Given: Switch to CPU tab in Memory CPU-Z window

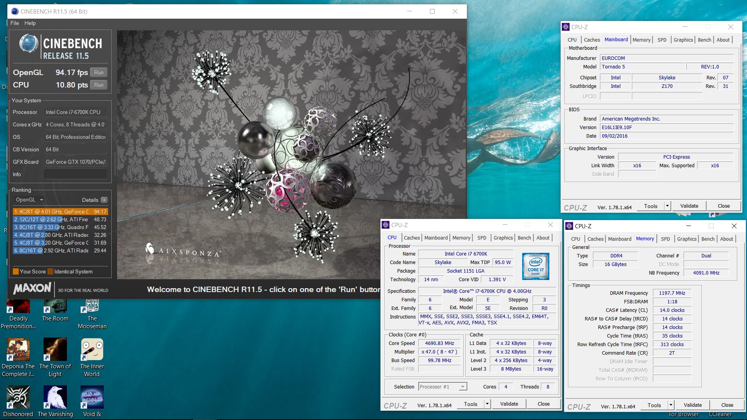Looking at the screenshot, I should pyautogui.click(x=575, y=239).
